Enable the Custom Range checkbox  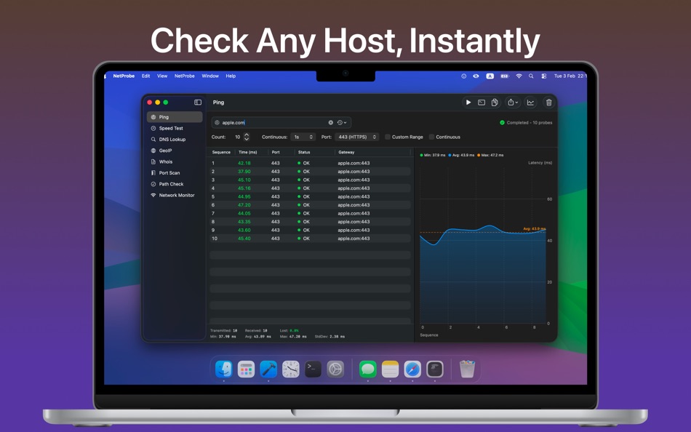coord(388,137)
